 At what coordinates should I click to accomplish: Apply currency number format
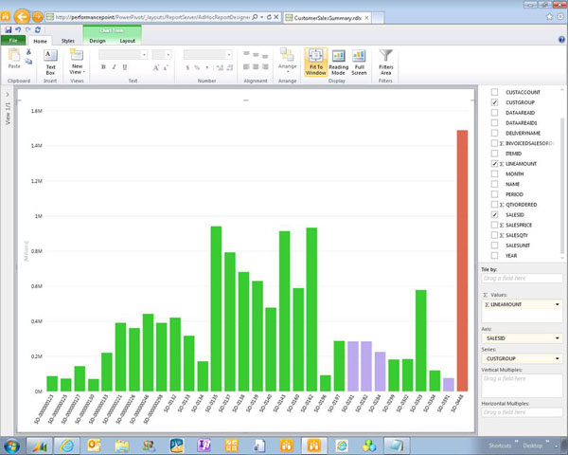187,67
